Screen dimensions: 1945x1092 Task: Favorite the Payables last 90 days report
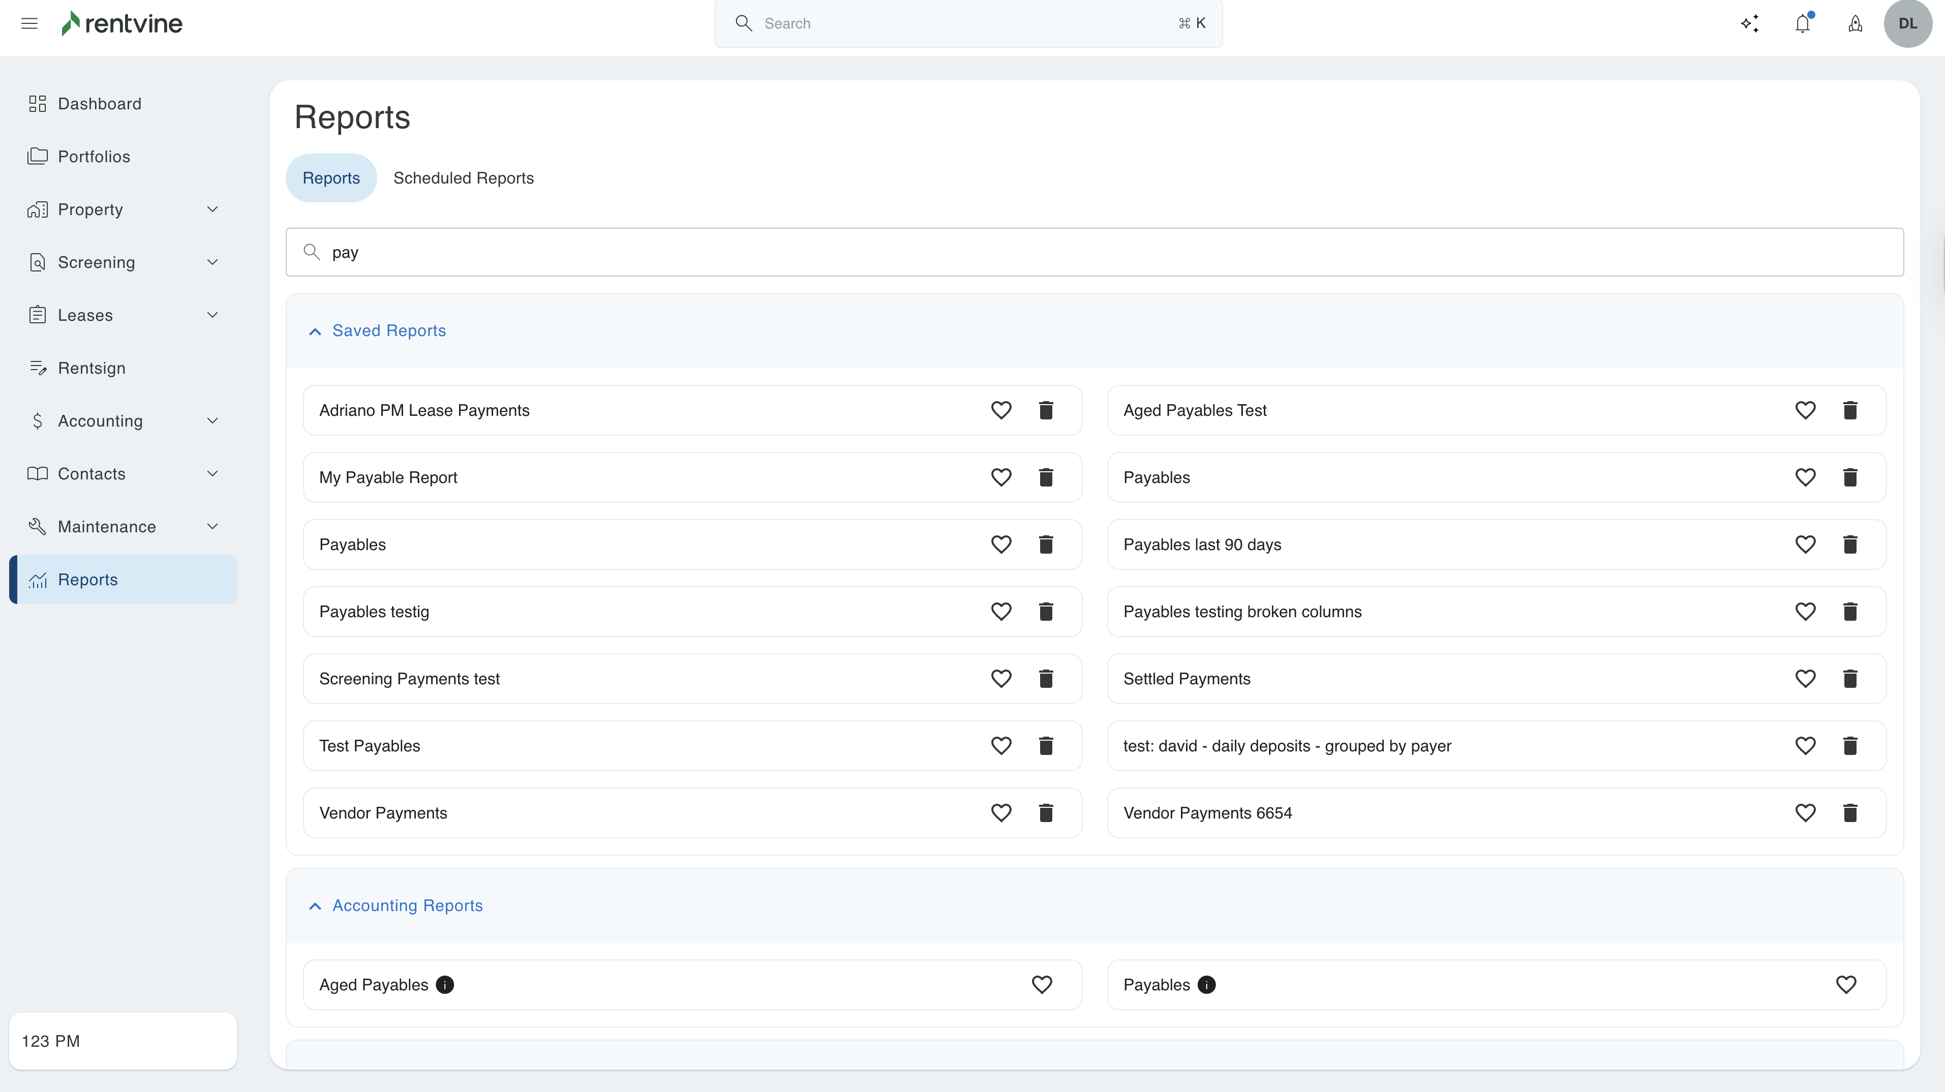[x=1805, y=544]
